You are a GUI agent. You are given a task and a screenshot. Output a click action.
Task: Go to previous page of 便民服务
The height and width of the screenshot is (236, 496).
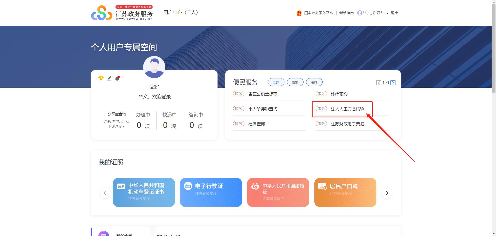click(378, 83)
